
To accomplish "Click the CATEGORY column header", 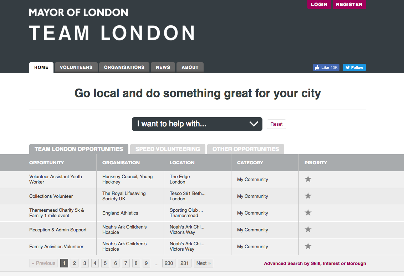I will pos(250,162).
